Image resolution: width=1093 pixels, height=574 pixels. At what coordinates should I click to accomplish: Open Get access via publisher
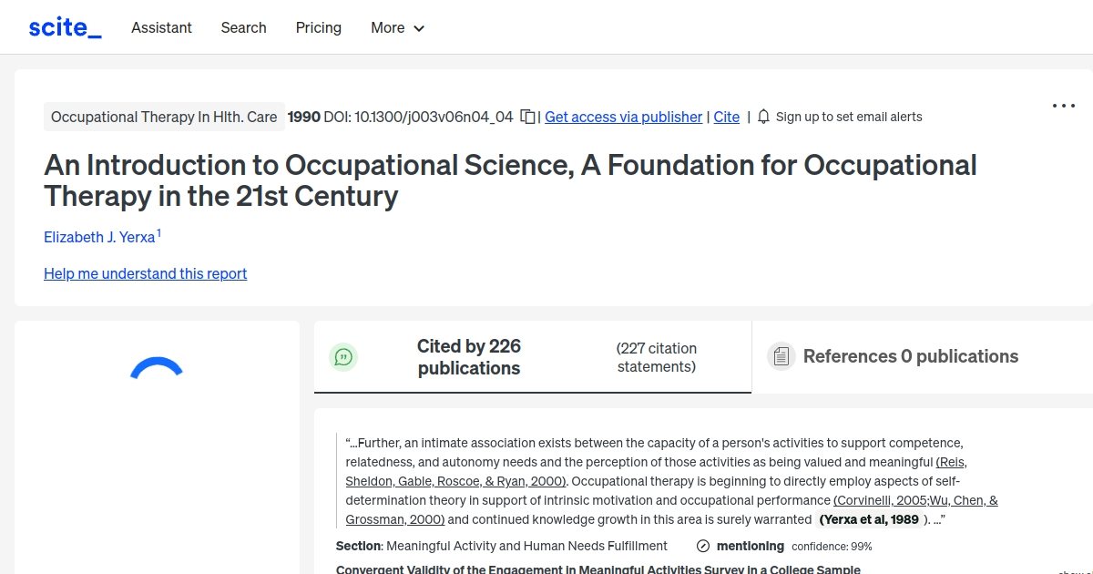[x=623, y=117]
